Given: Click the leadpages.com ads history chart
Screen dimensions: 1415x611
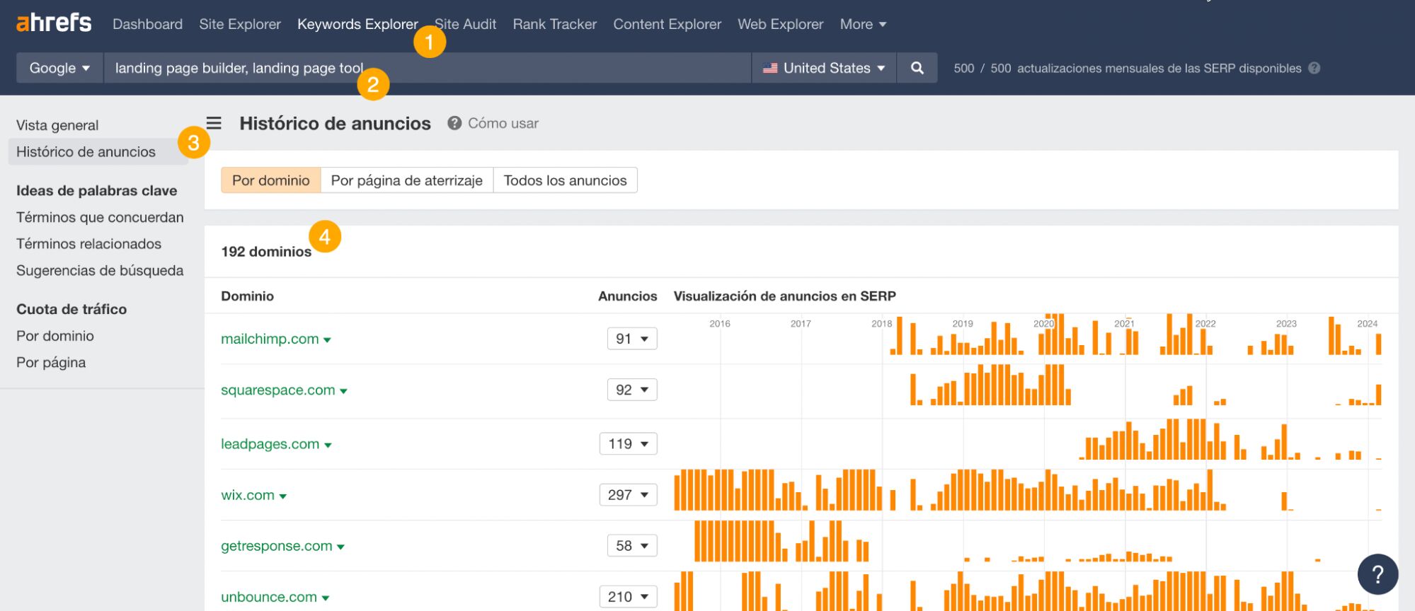Looking at the screenshot, I should click(1028, 439).
